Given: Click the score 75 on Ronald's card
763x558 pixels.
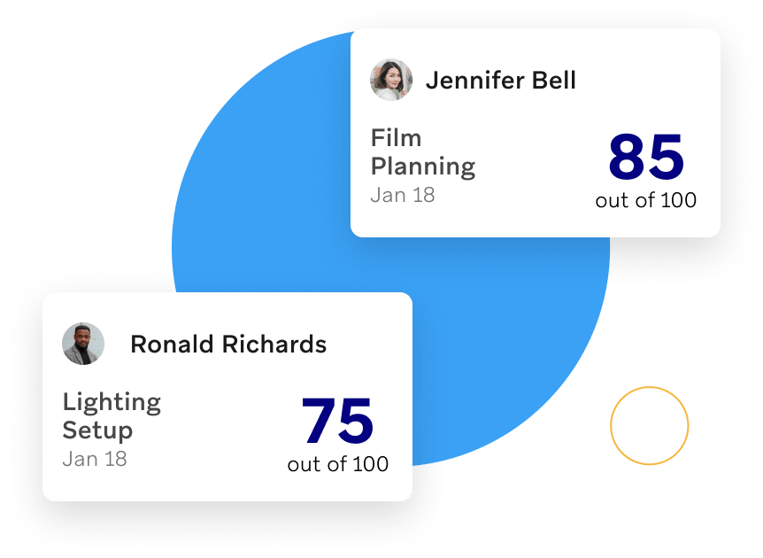Looking at the screenshot, I should [338, 422].
